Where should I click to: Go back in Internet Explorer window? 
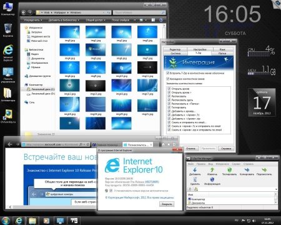coord(10,144)
